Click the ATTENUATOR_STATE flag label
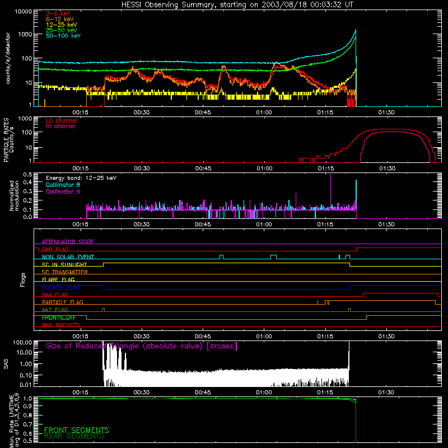Image resolution: width=448 pixels, height=448 pixels. coord(68,242)
